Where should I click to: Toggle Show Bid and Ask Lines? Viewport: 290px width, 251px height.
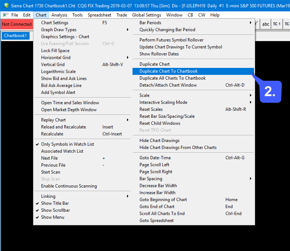[83, 79]
